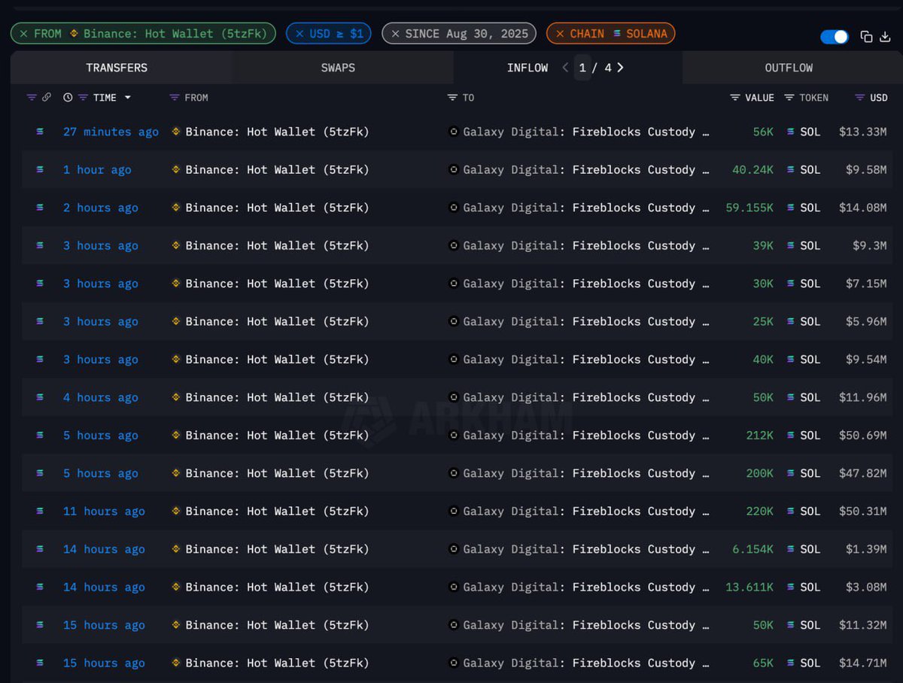Click the 65K value cell
This screenshot has height=683, width=903.
coord(763,663)
